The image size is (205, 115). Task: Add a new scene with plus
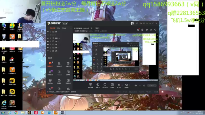[71, 28]
